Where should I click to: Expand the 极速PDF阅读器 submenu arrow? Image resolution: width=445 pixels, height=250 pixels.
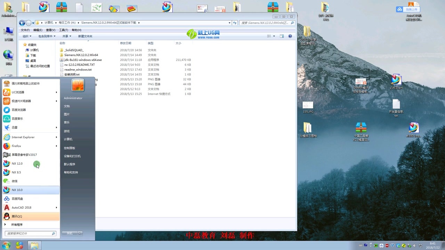tap(56, 101)
